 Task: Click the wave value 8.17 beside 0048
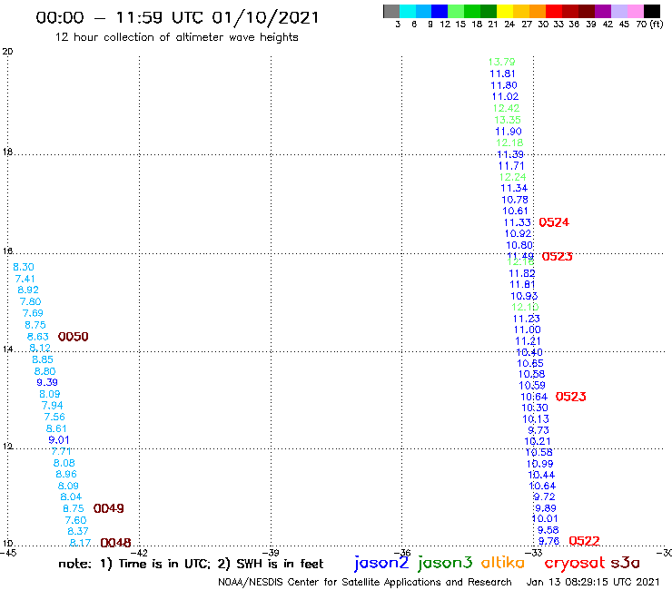80,544
